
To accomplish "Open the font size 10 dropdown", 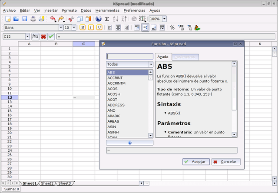I will 74,27.
